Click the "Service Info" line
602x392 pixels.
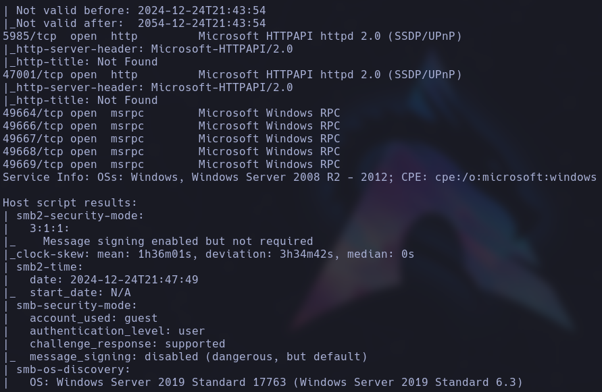(x=299, y=177)
